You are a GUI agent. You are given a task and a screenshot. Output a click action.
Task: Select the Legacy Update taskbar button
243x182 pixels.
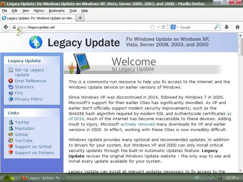point(43,178)
